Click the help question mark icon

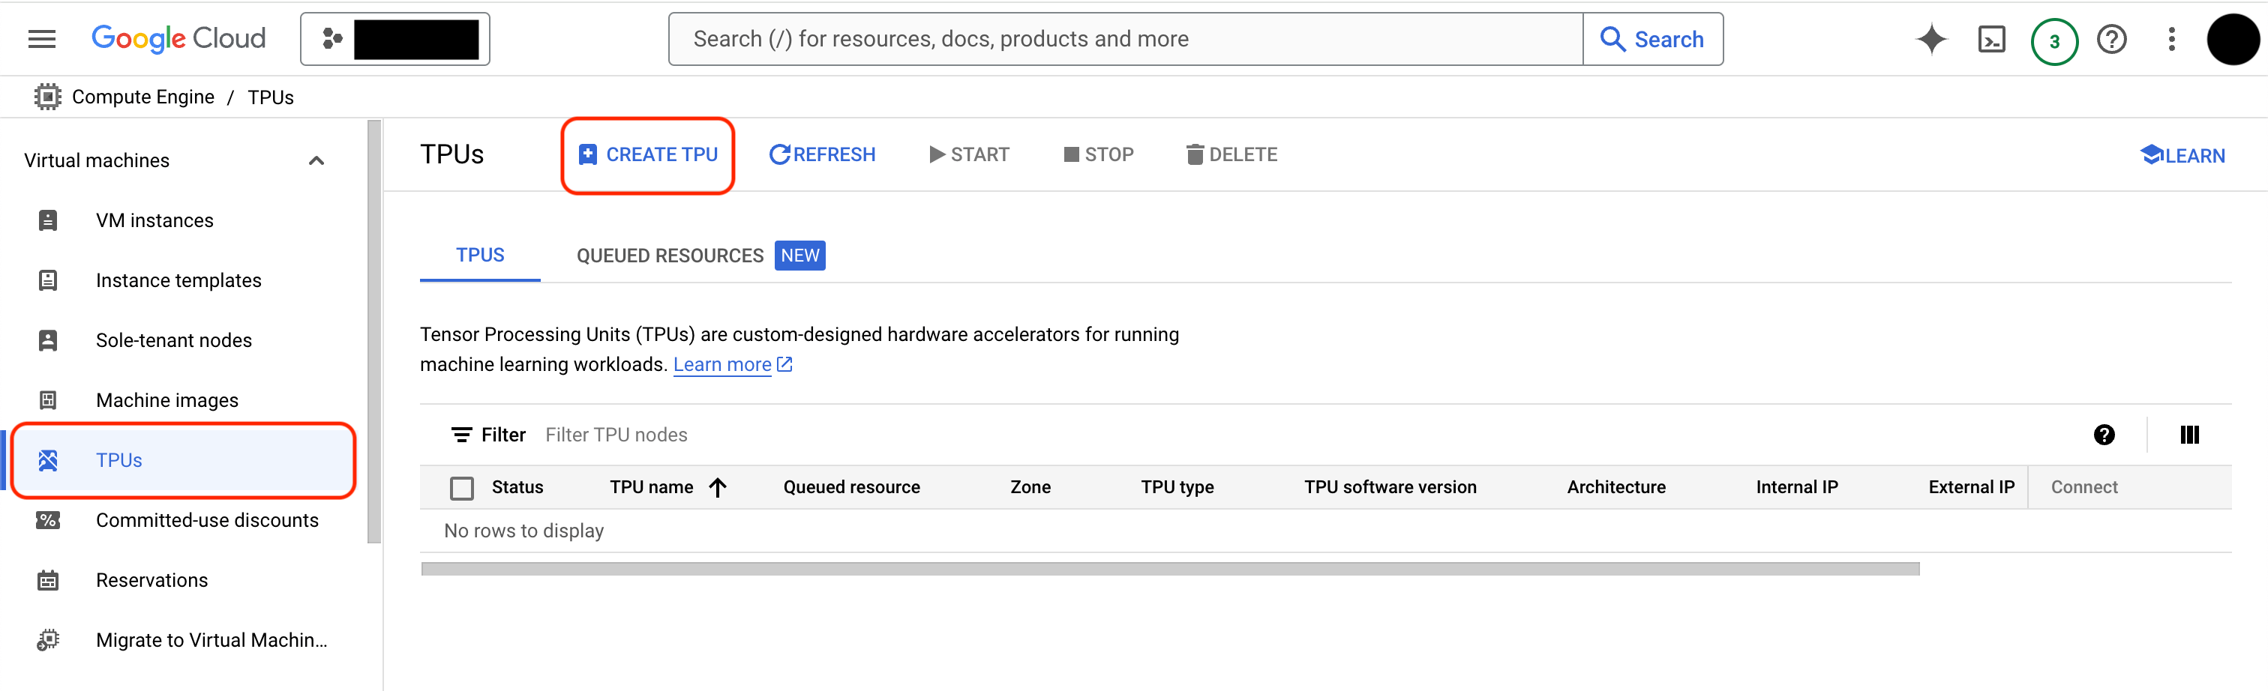tap(2111, 38)
